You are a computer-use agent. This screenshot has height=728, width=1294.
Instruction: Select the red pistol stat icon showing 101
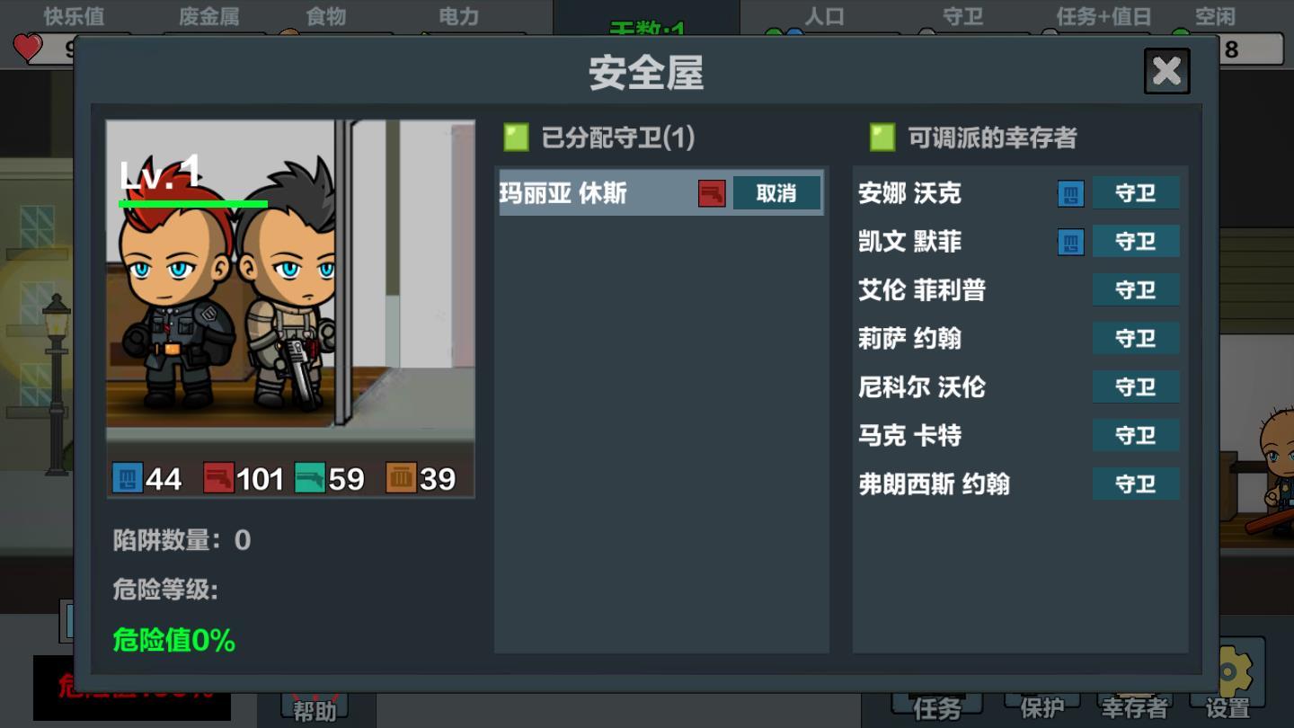point(219,478)
